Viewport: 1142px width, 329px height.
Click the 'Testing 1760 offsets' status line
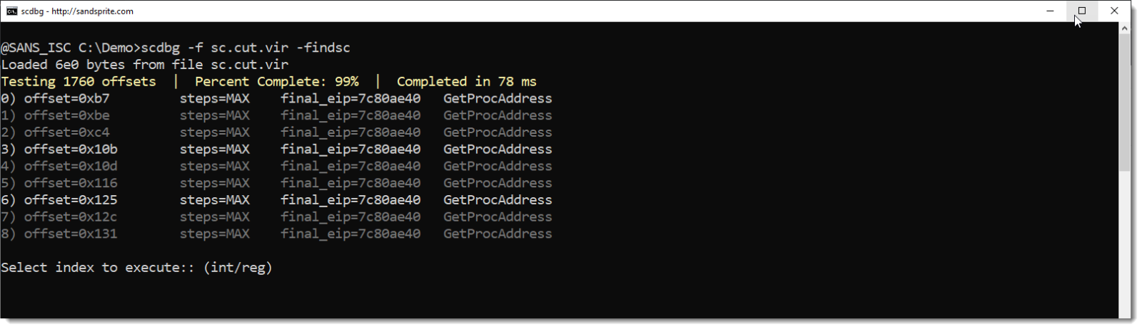click(x=79, y=82)
